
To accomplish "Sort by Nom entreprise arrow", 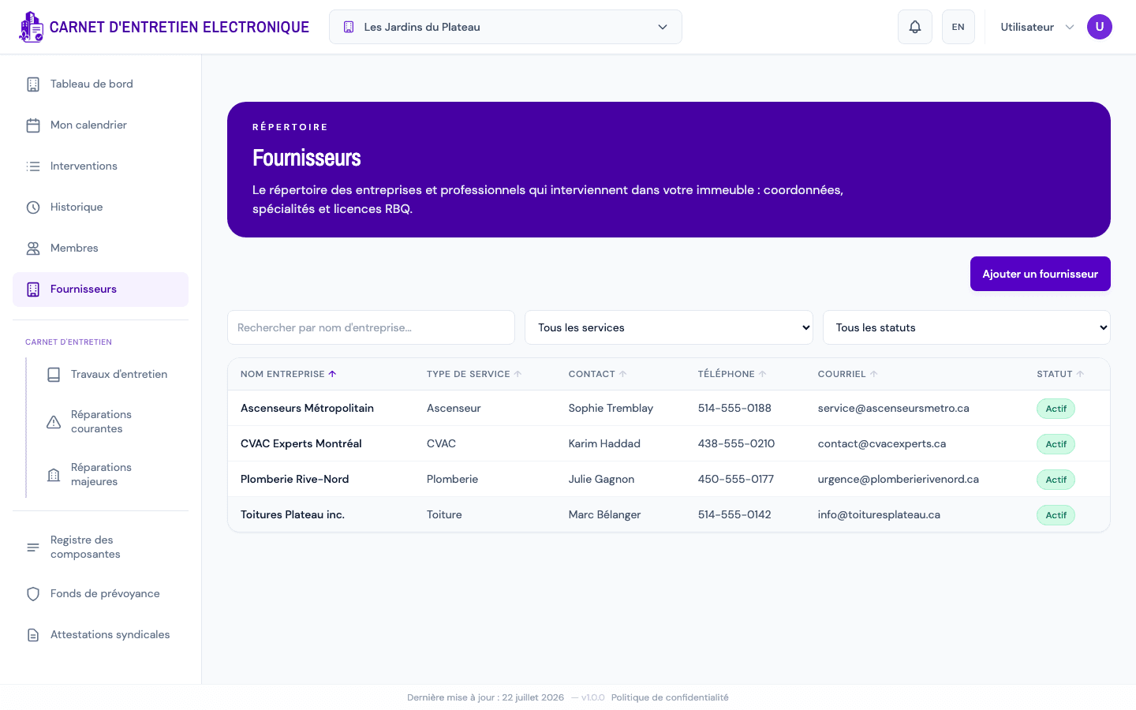I will (332, 374).
